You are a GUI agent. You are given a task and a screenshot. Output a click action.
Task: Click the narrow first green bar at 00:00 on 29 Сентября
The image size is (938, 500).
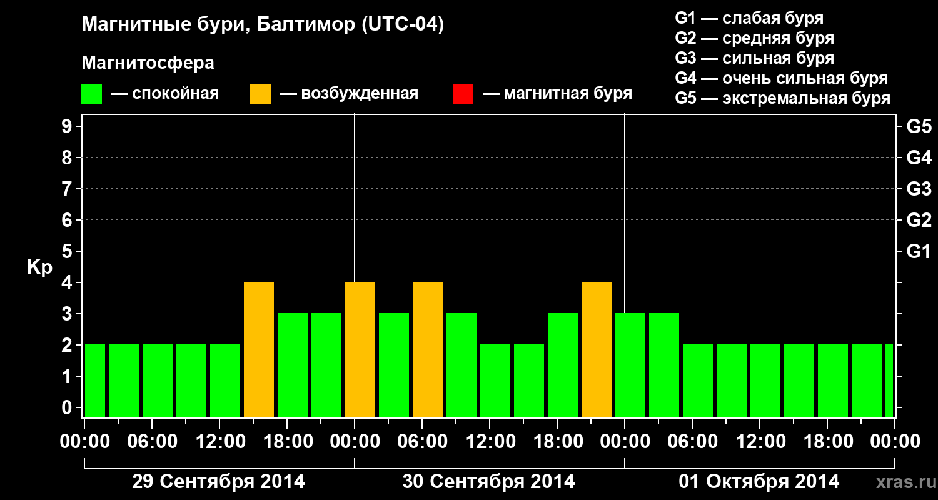(95, 381)
